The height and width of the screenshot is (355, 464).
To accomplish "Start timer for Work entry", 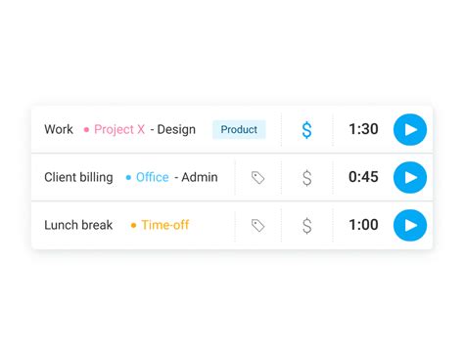I will pos(410,129).
